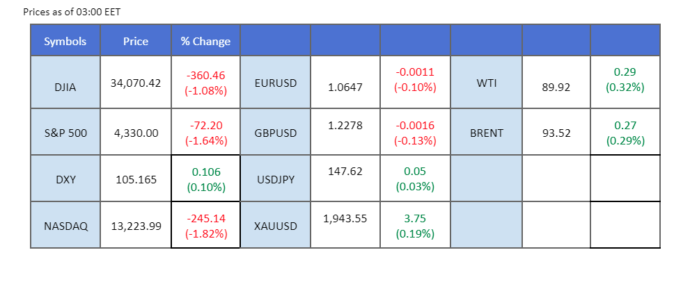The height and width of the screenshot is (307, 690).
Task: Click the DJIA price 34,070.42
Action: tap(136, 83)
